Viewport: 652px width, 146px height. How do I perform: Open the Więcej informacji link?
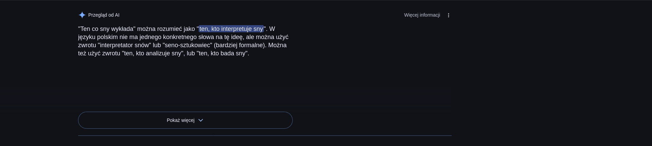[x=422, y=15]
